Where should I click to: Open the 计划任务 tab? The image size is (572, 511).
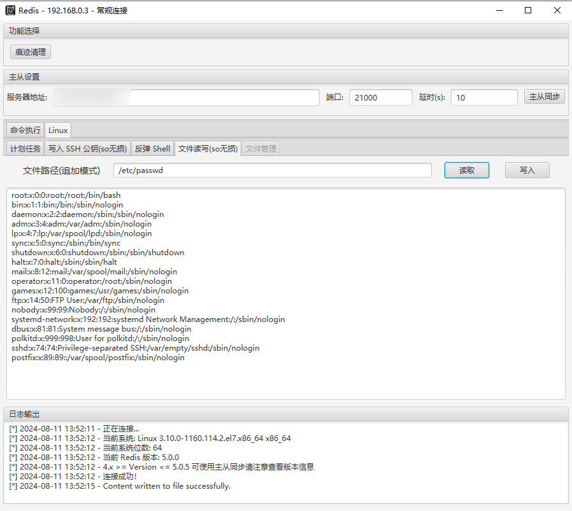25,149
